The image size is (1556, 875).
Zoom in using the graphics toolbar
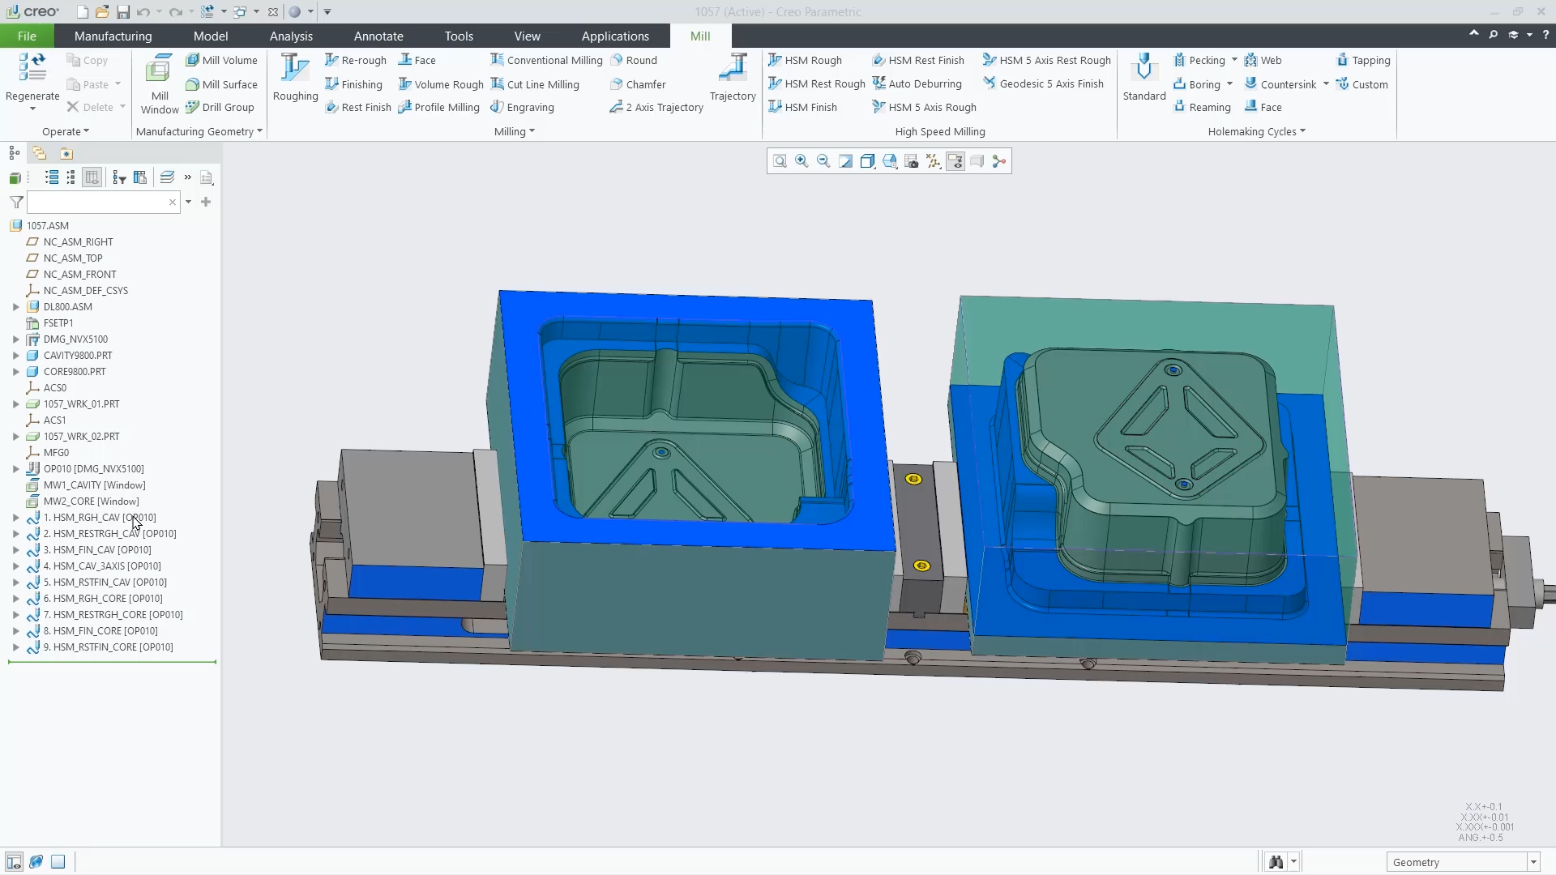point(802,161)
